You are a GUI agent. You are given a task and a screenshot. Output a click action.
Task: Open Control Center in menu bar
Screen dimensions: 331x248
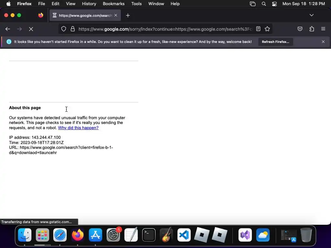click(274, 4)
